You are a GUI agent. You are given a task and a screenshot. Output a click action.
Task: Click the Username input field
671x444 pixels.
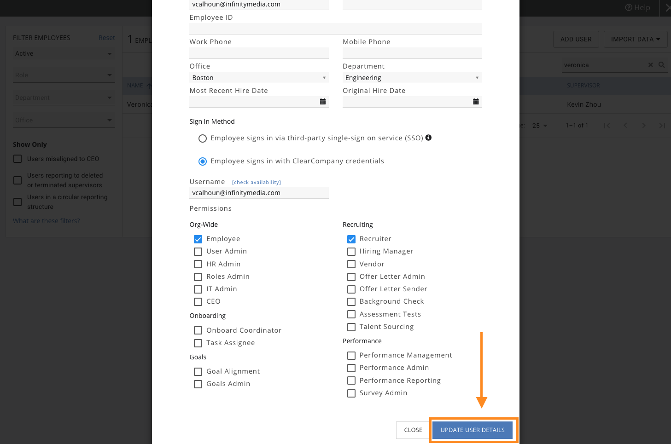259,193
